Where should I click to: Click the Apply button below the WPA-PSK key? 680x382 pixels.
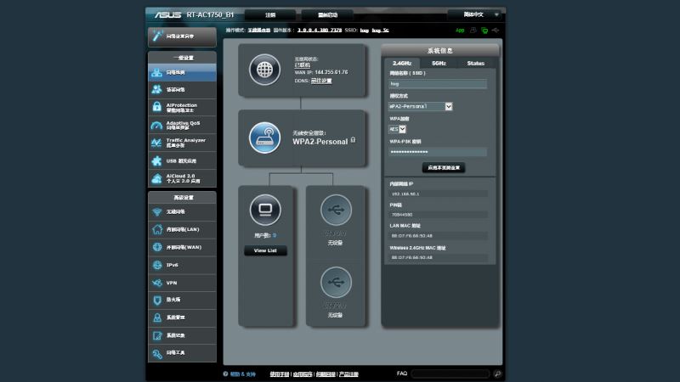[443, 167]
